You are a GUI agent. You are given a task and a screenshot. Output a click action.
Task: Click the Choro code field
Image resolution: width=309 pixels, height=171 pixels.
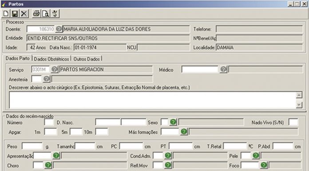pyautogui.click(x=38, y=165)
